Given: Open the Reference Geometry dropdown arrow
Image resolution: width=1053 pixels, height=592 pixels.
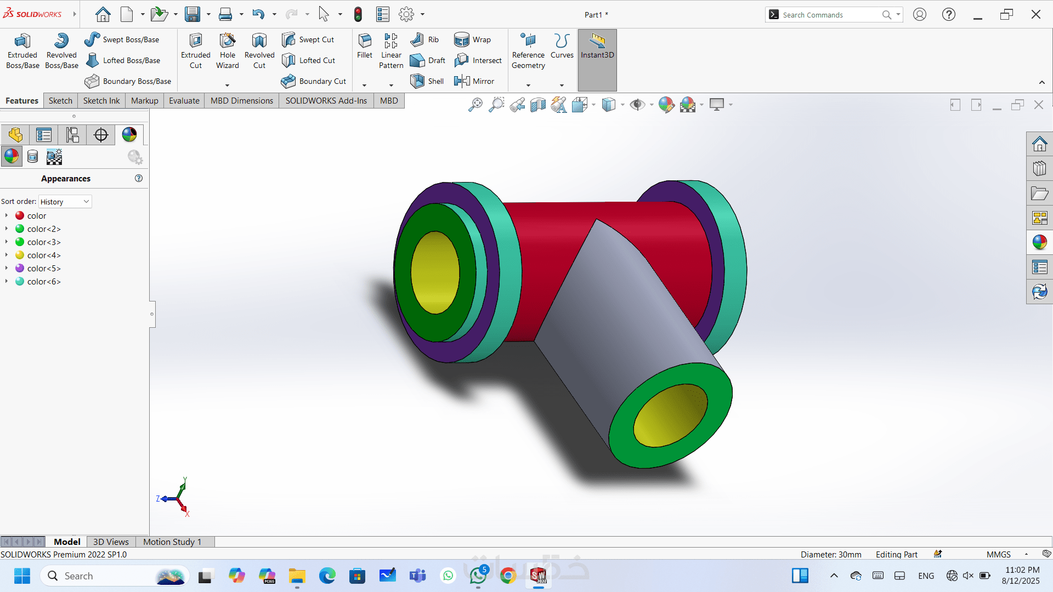Looking at the screenshot, I should tap(528, 85).
